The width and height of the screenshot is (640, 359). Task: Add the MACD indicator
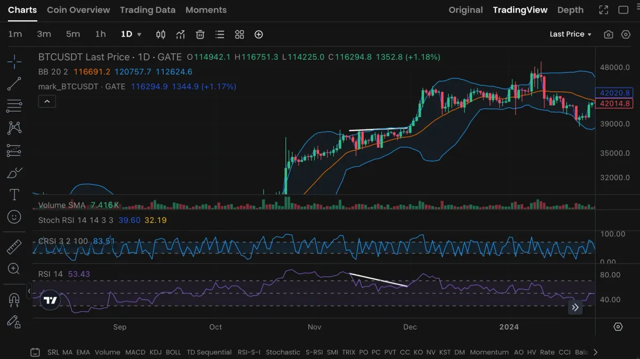coord(134,352)
